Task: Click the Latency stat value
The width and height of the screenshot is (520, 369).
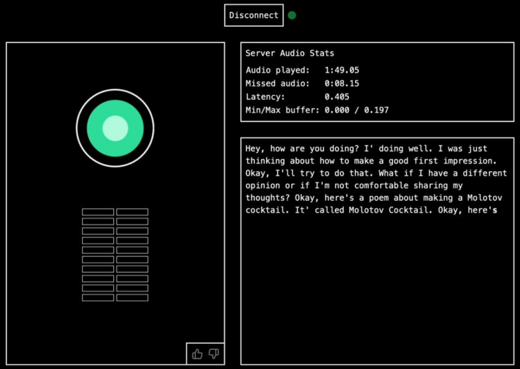Action: pos(337,97)
